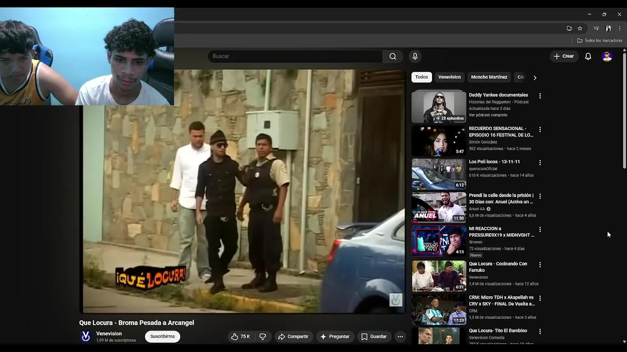Open the browser media control icon
The image size is (627, 352).
coord(596,28)
